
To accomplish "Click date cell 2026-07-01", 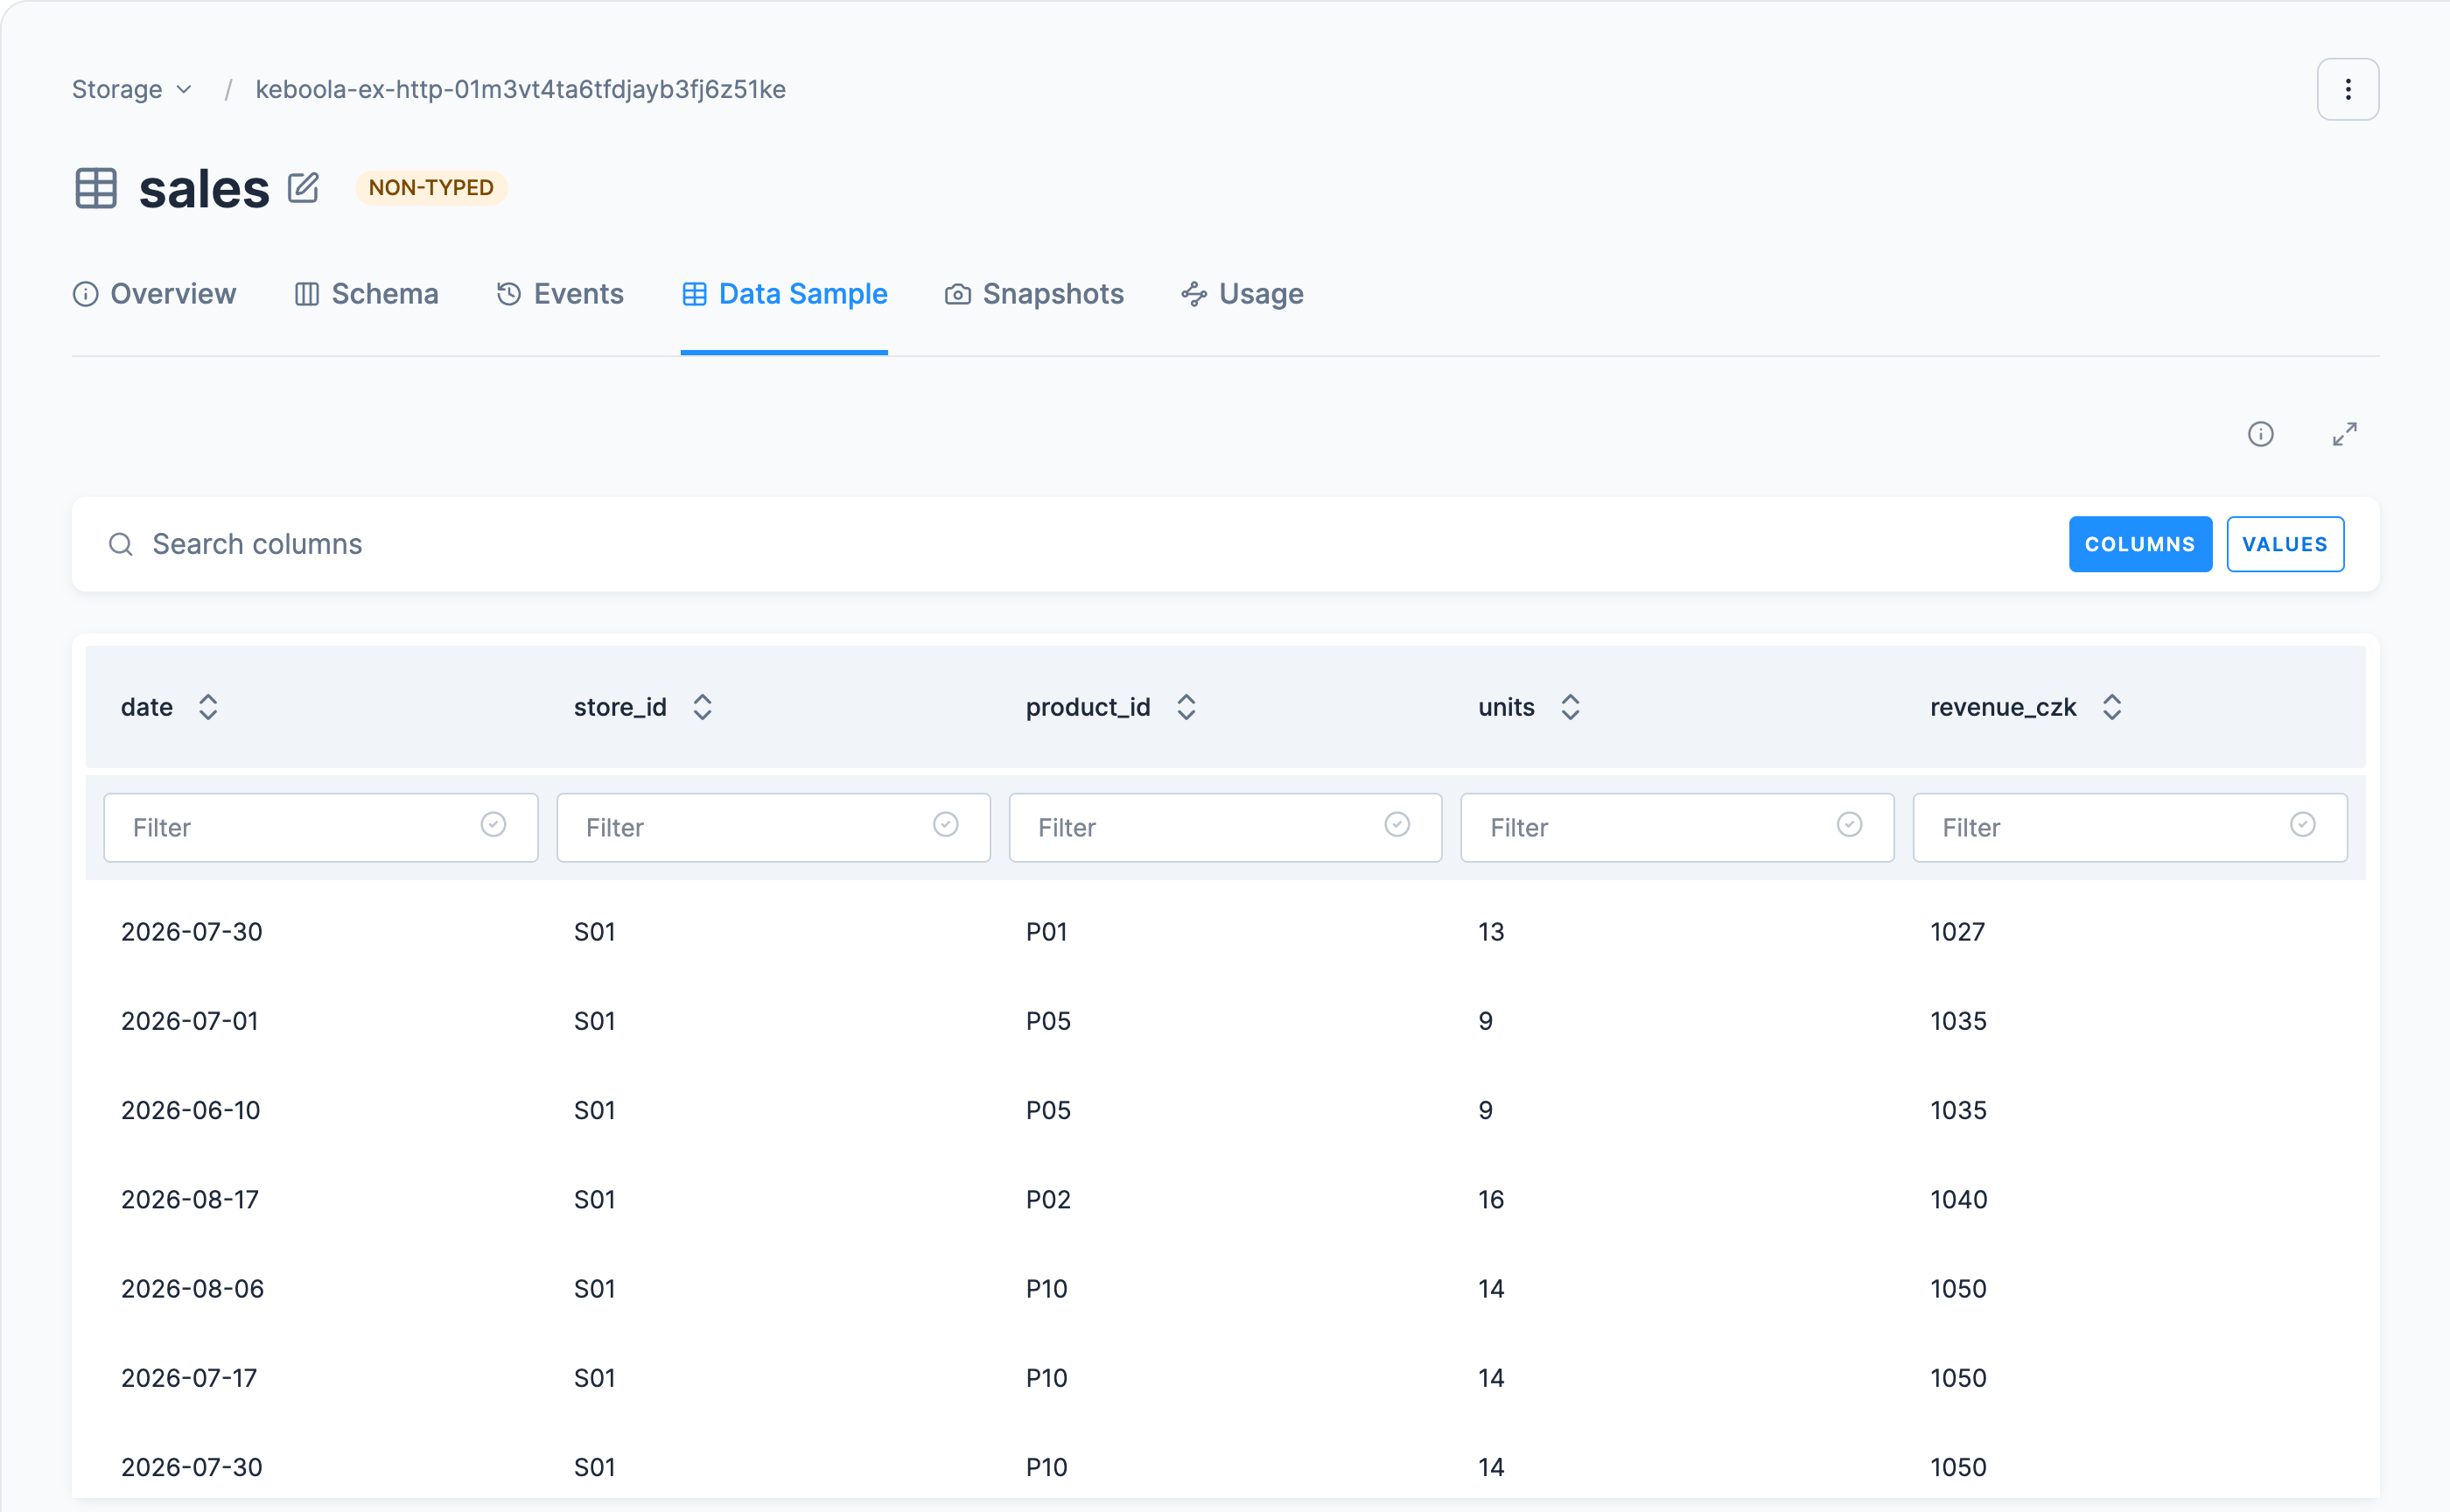I will coord(190,1021).
